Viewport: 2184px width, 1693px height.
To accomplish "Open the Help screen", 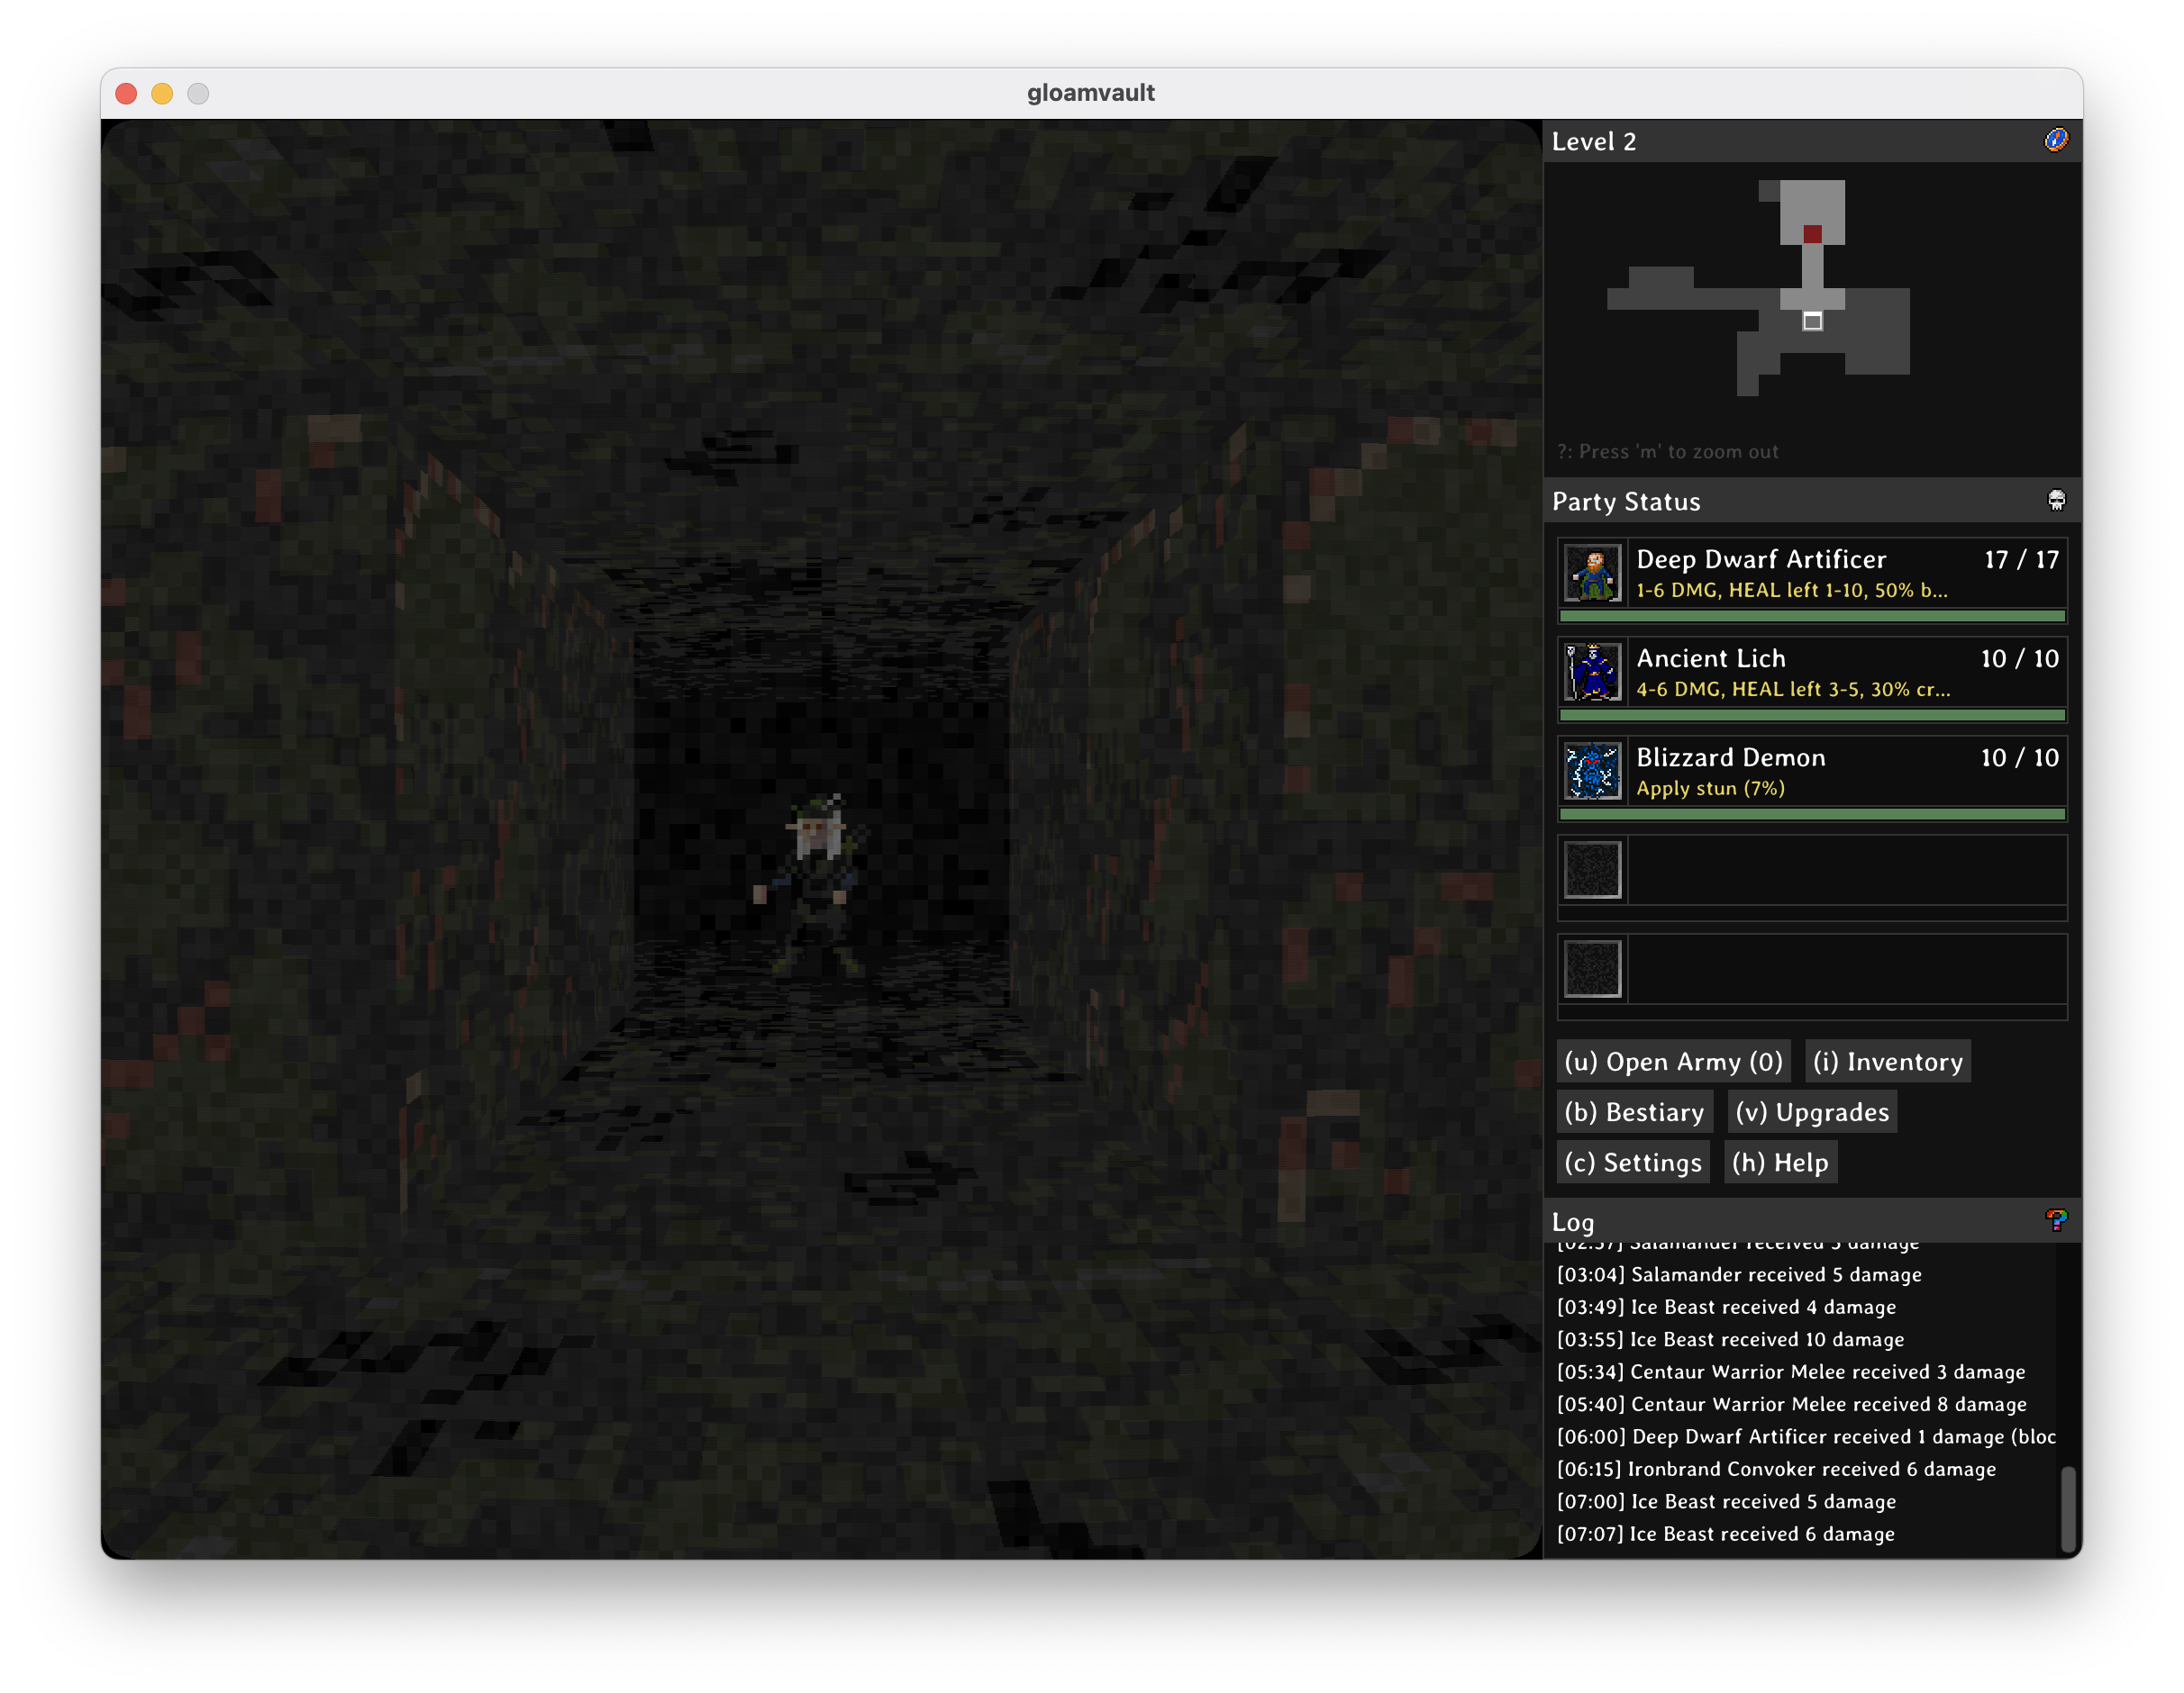I will [1780, 1163].
